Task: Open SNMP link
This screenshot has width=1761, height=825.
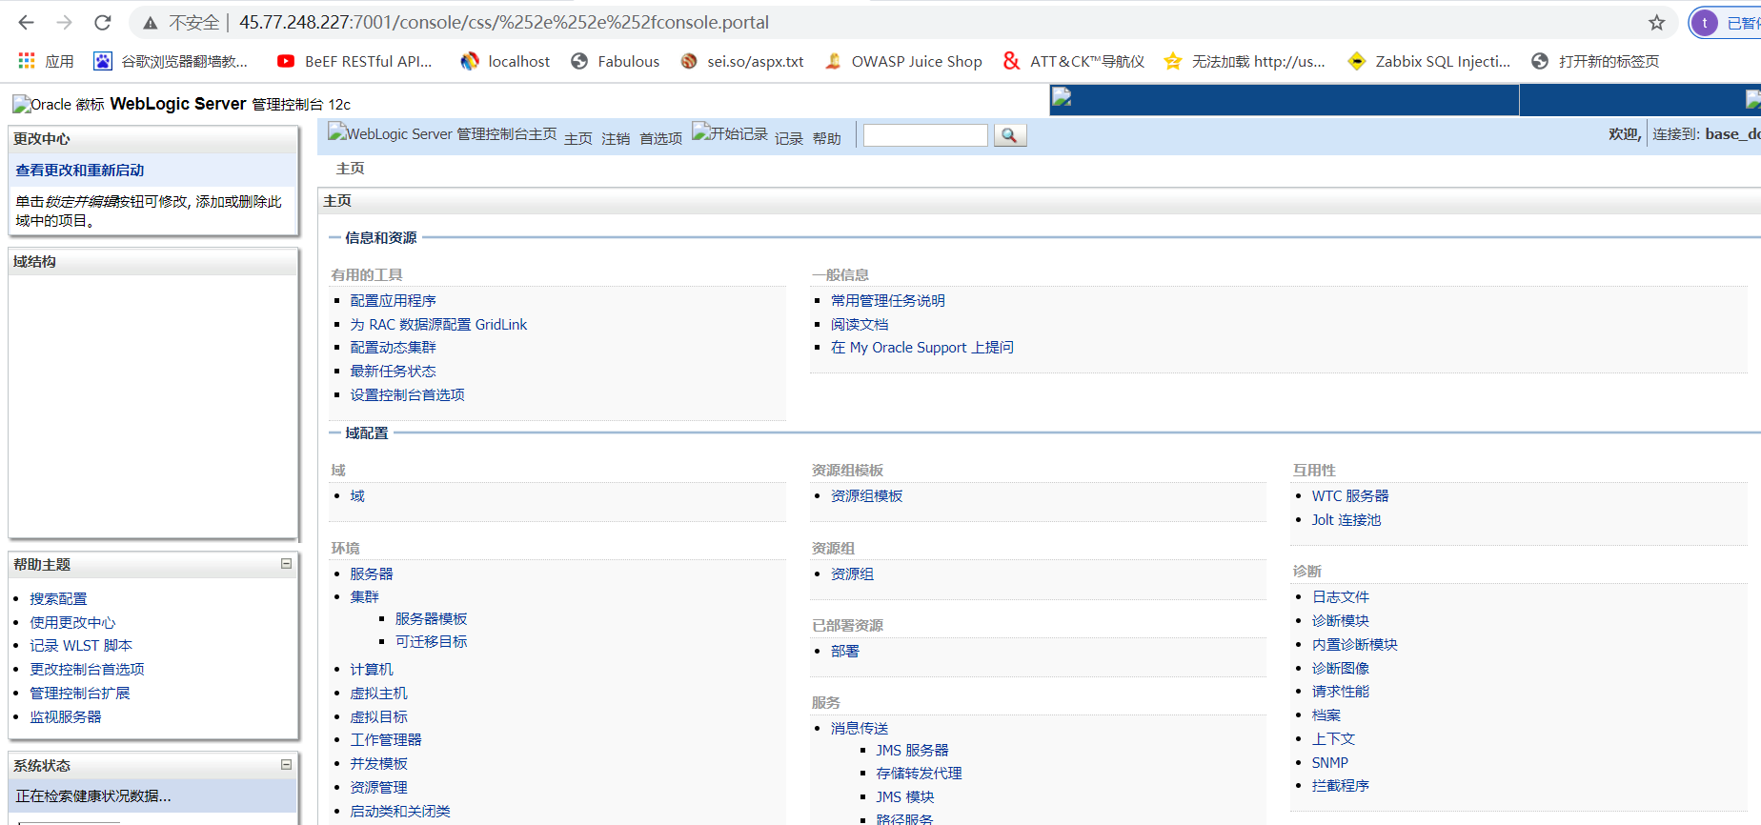Action: pos(1330,762)
